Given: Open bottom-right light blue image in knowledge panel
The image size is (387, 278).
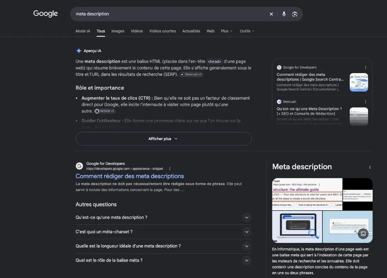Looking at the screenshot, I should 348,227.
